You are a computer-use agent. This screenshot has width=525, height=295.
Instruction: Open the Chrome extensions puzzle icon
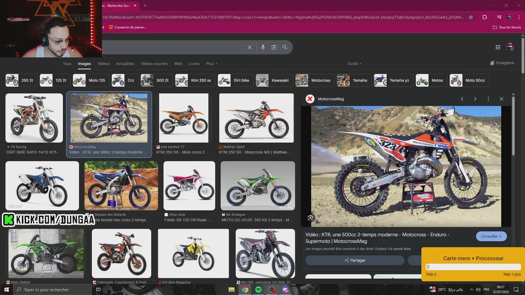pyautogui.click(x=485, y=17)
